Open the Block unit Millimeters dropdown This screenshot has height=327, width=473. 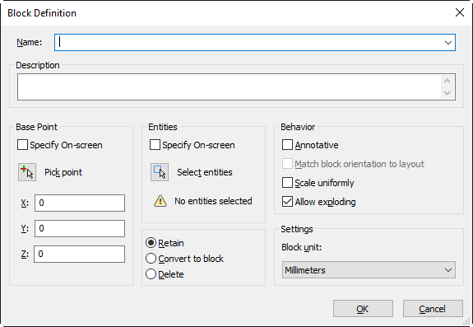[x=369, y=270]
